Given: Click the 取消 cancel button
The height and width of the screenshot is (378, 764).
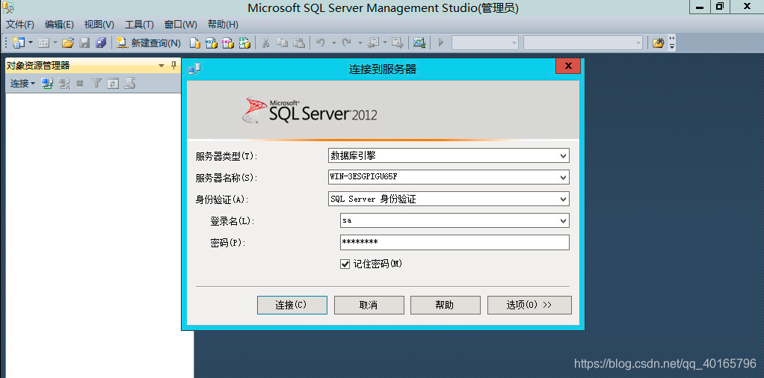Looking at the screenshot, I should [x=369, y=305].
